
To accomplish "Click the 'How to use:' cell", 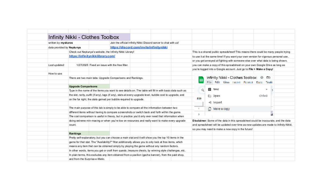I will (55, 74).
